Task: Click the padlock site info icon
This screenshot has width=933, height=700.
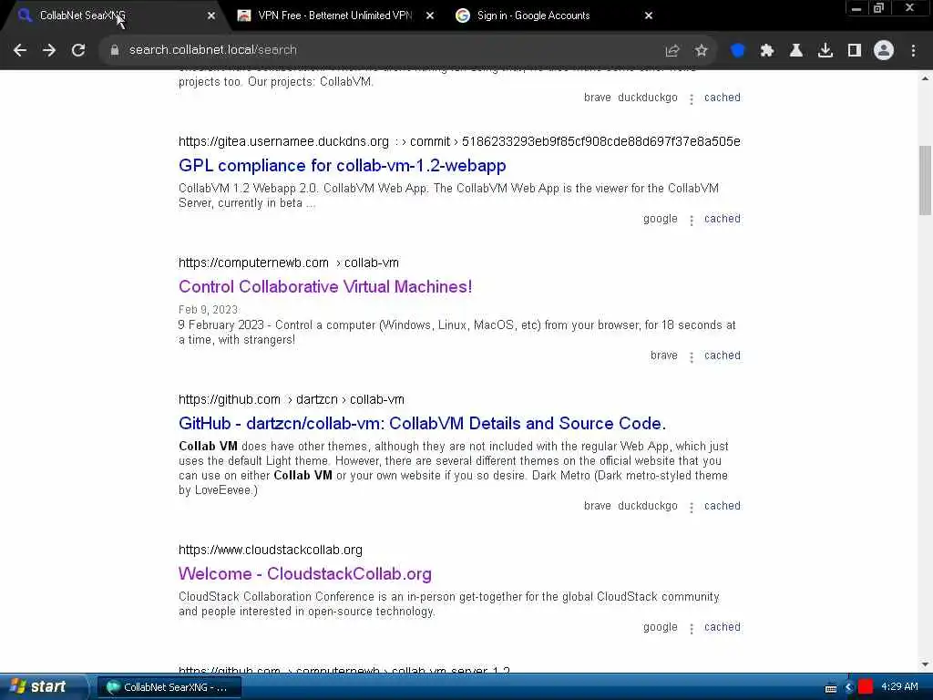Action: point(115,50)
